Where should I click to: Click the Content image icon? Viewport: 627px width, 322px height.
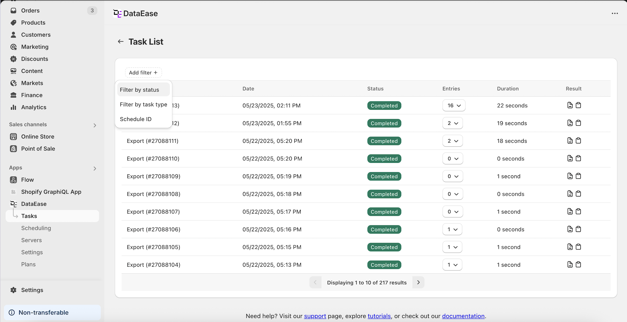point(13,71)
